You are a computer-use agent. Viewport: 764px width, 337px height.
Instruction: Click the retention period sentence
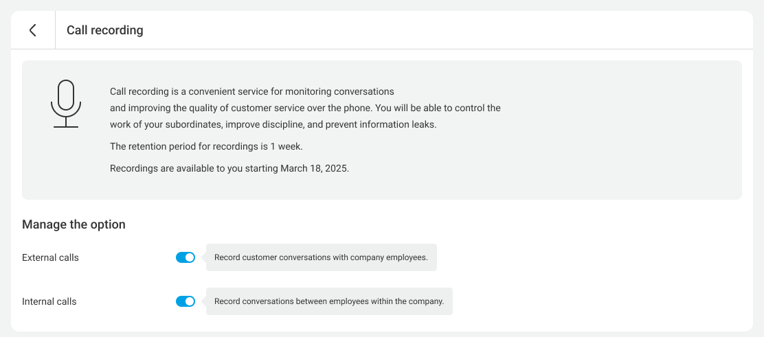206,146
